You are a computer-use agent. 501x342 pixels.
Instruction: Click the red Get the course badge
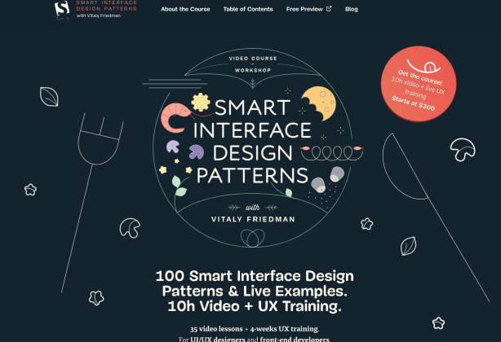coord(419,84)
